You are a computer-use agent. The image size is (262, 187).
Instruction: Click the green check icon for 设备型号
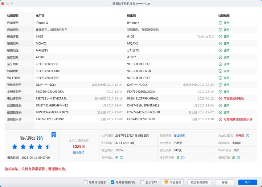(x=220, y=23)
